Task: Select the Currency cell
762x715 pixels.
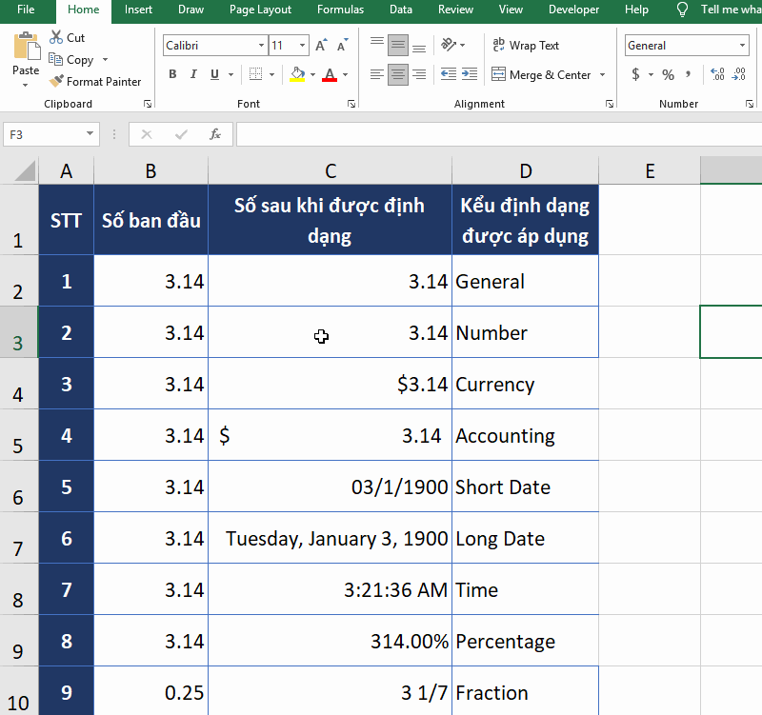Action: (x=525, y=384)
